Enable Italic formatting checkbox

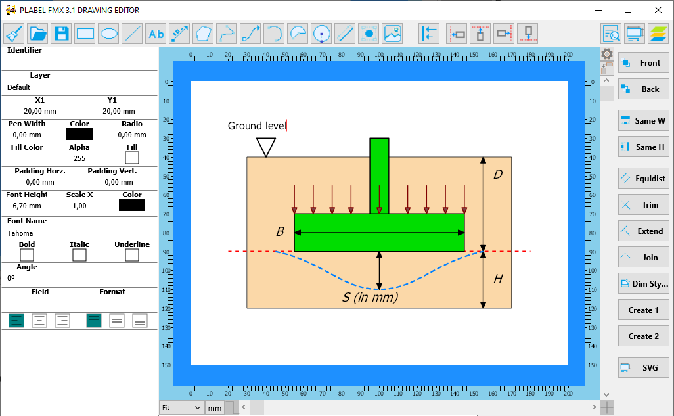(79, 254)
